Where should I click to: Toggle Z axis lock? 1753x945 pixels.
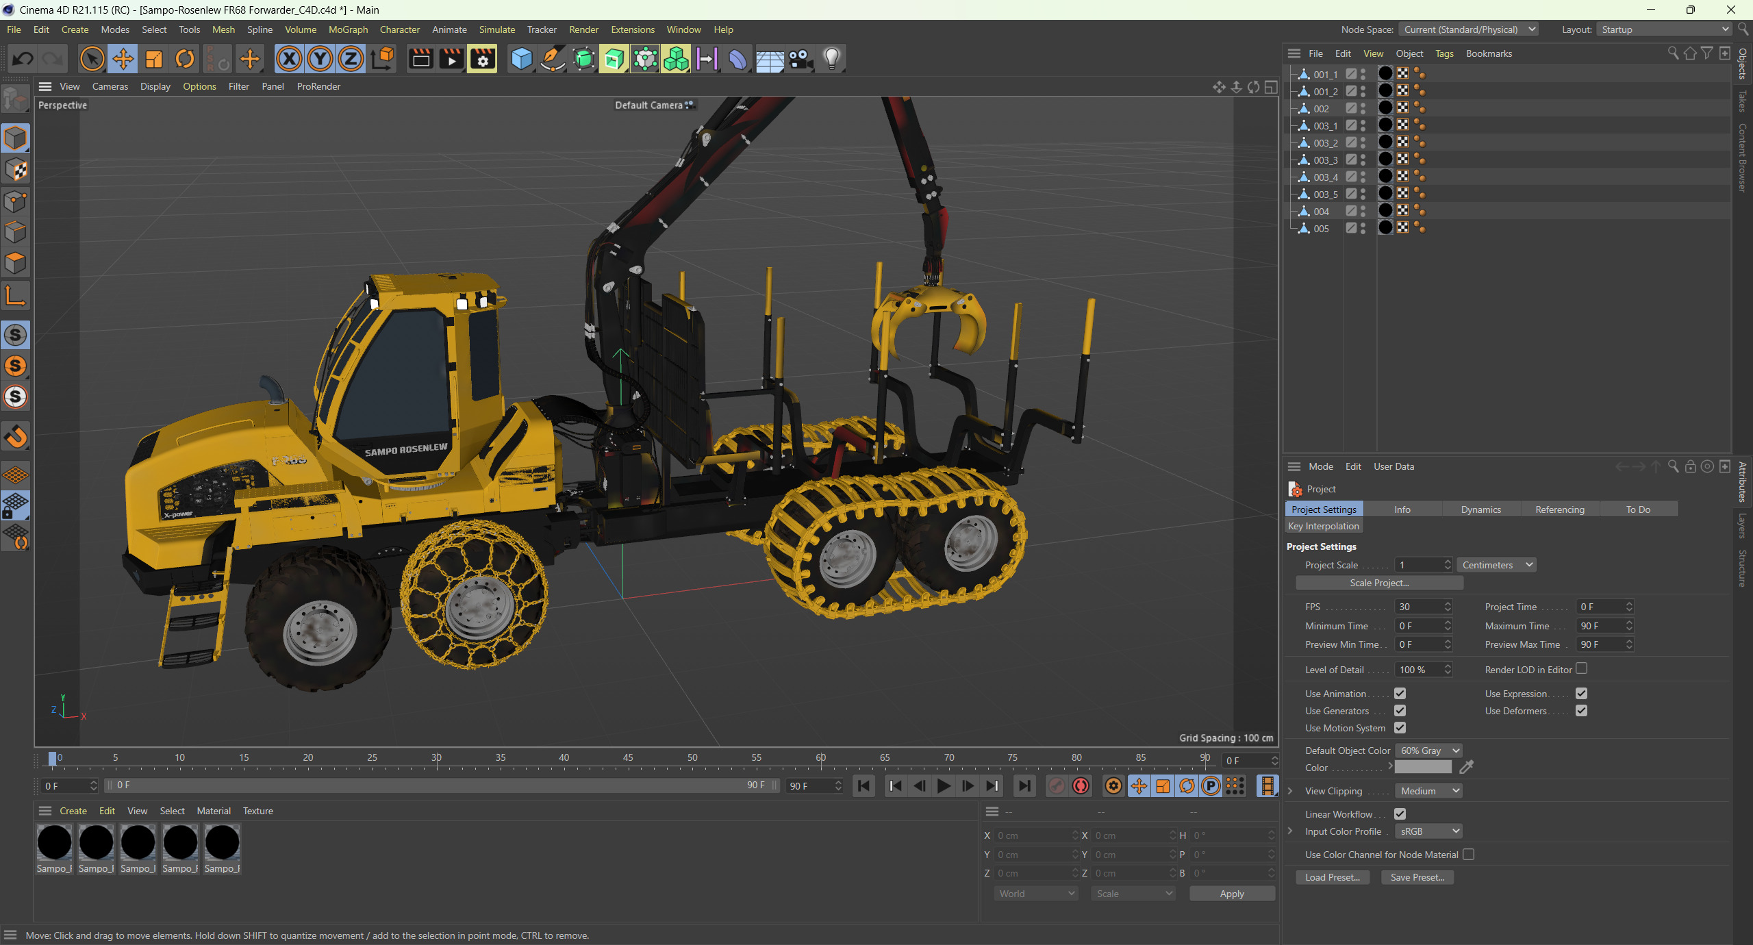(351, 59)
